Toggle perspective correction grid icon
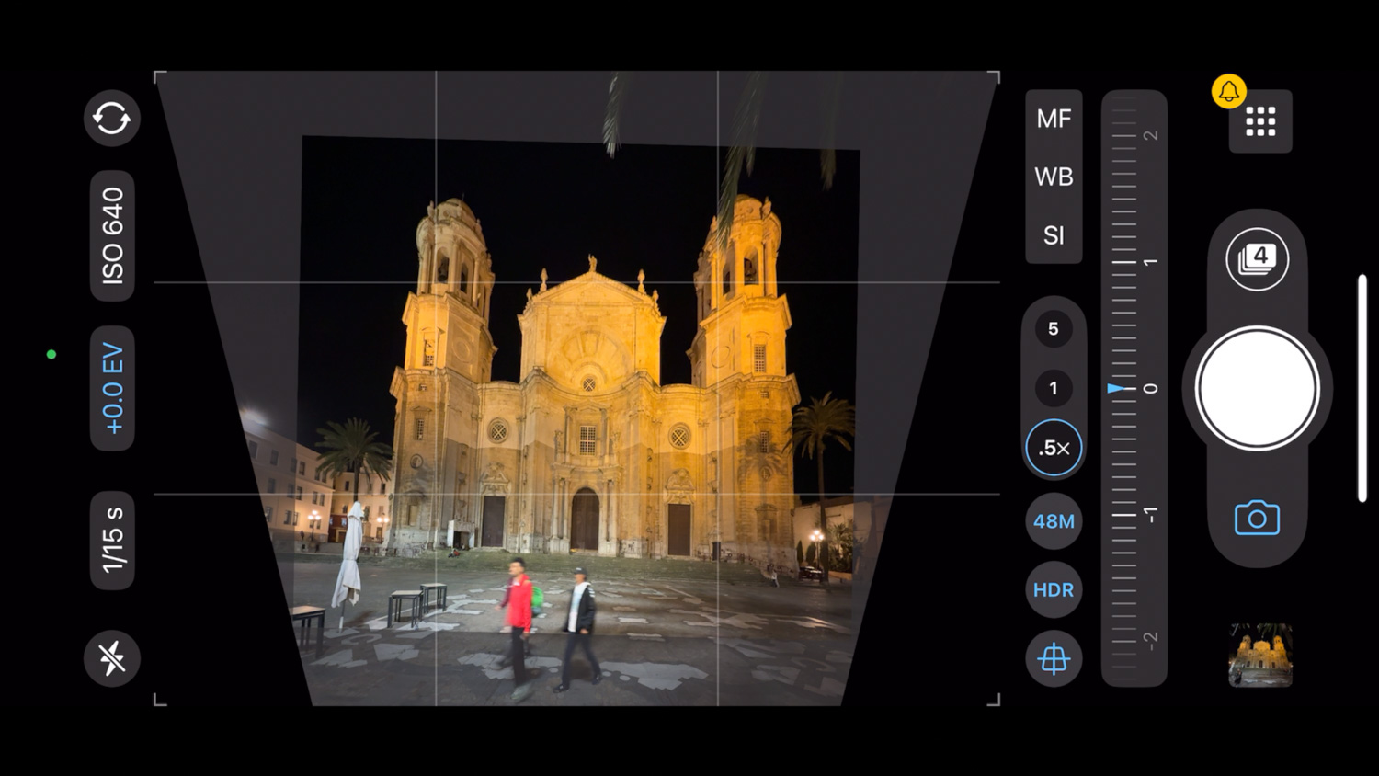Image resolution: width=1379 pixels, height=776 pixels. [x=1054, y=658]
